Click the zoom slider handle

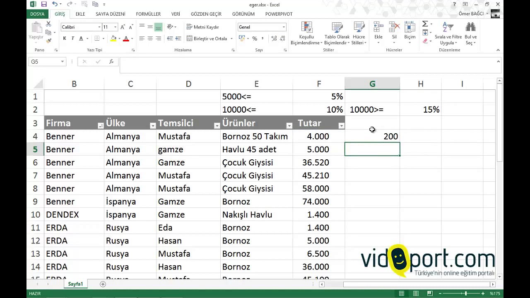click(x=466, y=293)
